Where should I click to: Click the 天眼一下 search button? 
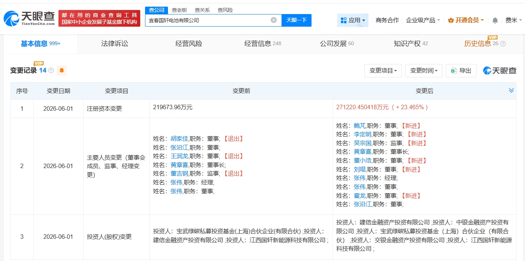pos(296,20)
